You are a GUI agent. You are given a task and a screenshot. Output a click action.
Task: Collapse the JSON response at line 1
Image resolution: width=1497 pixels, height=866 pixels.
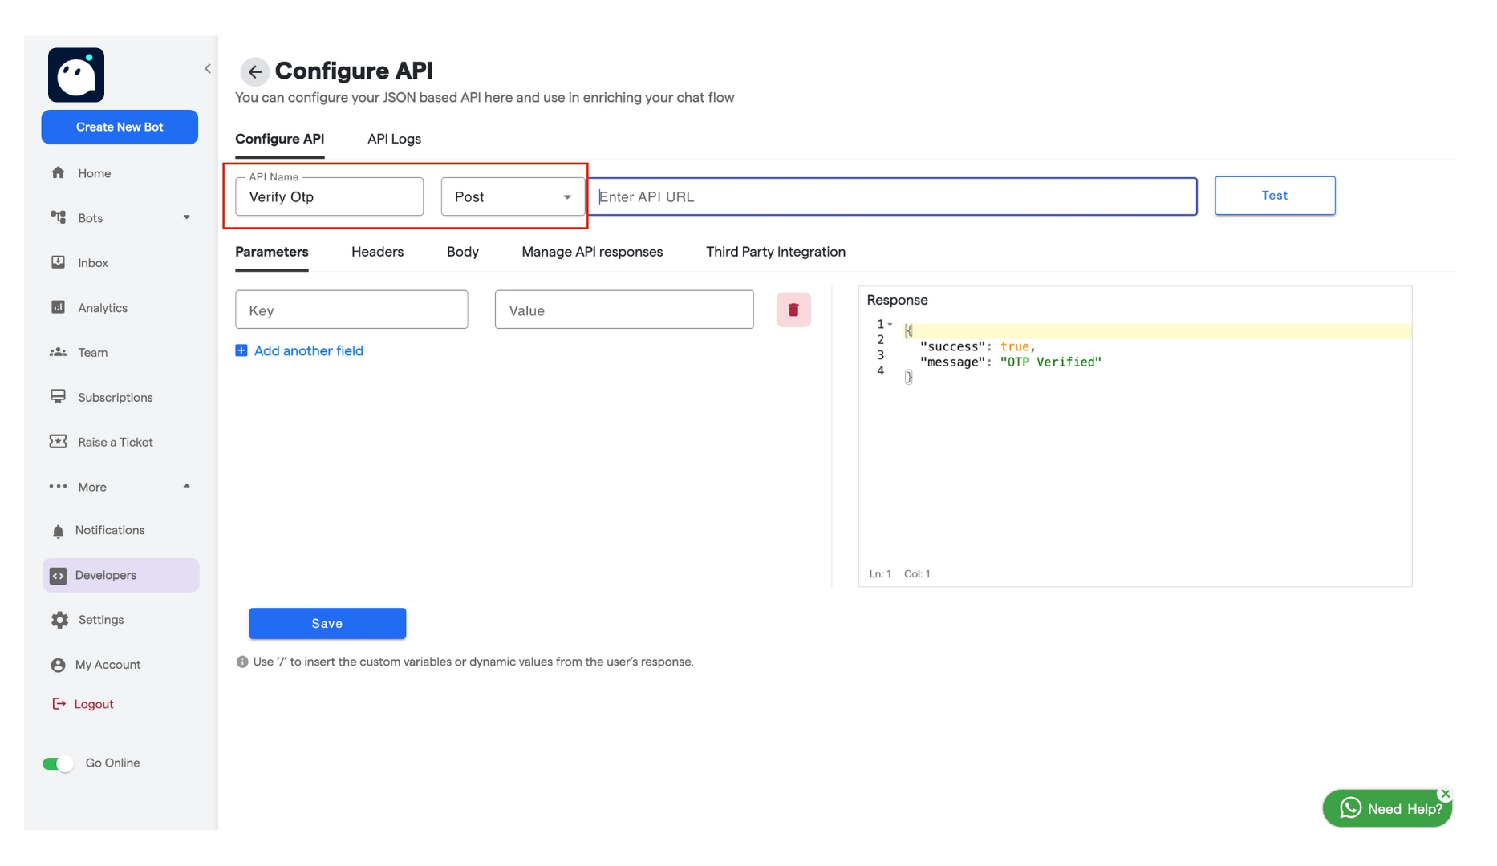click(890, 324)
